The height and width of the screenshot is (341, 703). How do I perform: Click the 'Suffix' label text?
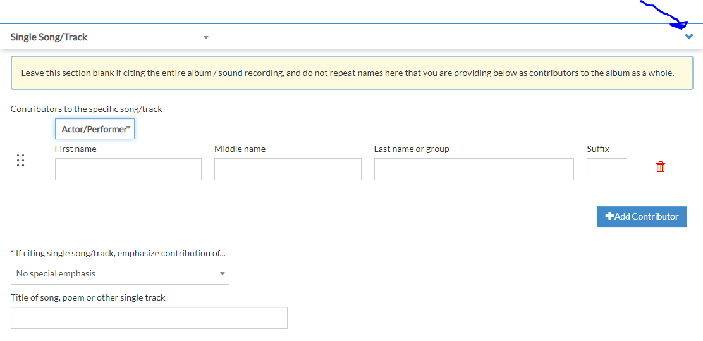(598, 149)
